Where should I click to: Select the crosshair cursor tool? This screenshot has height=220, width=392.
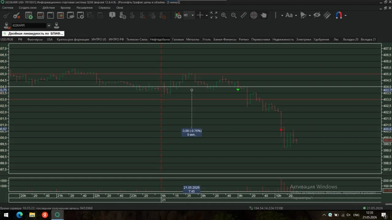(200, 15)
